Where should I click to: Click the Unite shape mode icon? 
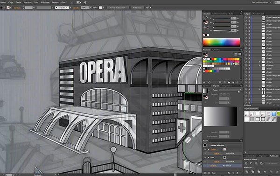point(246,163)
